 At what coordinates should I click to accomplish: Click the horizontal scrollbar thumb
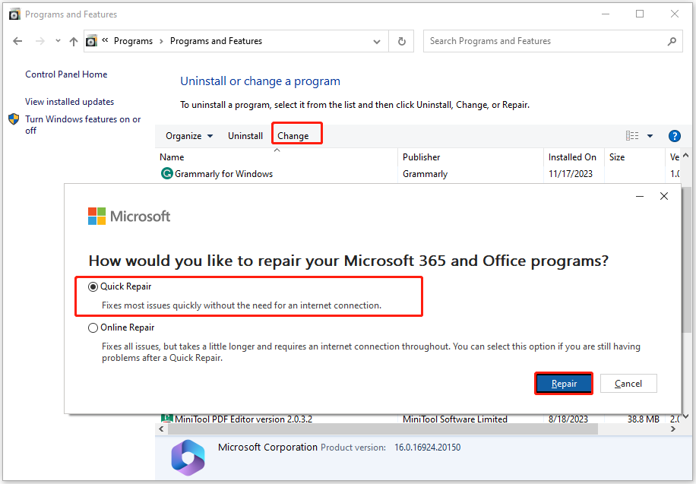pos(383,429)
